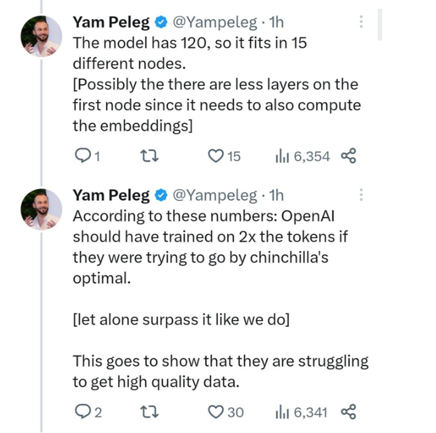This screenshot has height=433, width=436.
Task: Click the verified badge on first tweet
Action: pyautogui.click(x=160, y=23)
